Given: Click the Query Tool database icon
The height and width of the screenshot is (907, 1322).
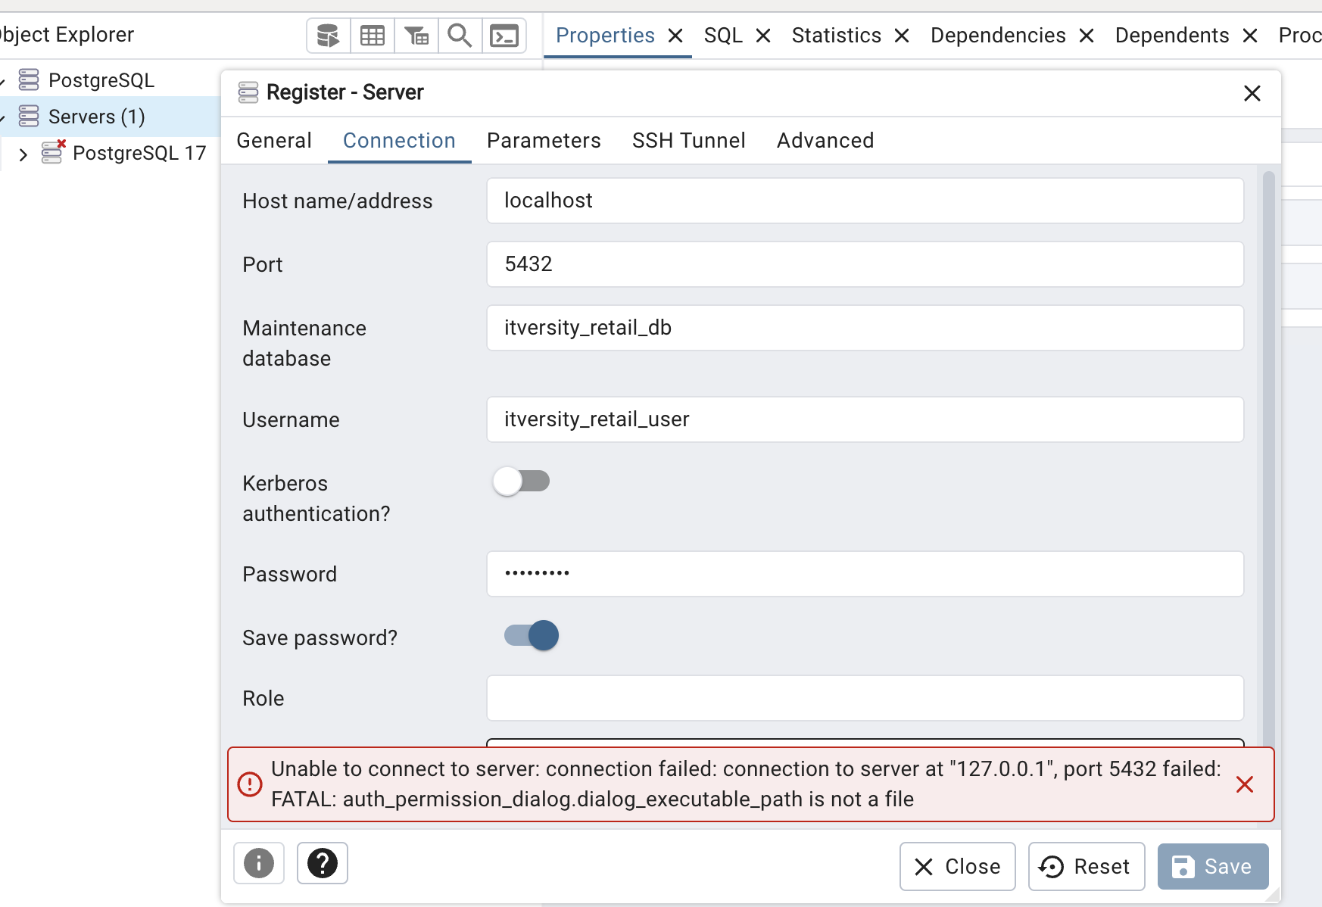Looking at the screenshot, I should 328,36.
